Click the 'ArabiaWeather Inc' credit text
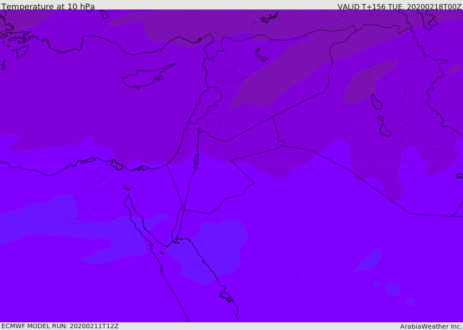The image size is (463, 330). pyautogui.click(x=431, y=326)
